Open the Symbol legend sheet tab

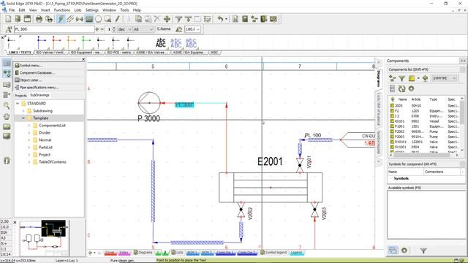[273, 253]
